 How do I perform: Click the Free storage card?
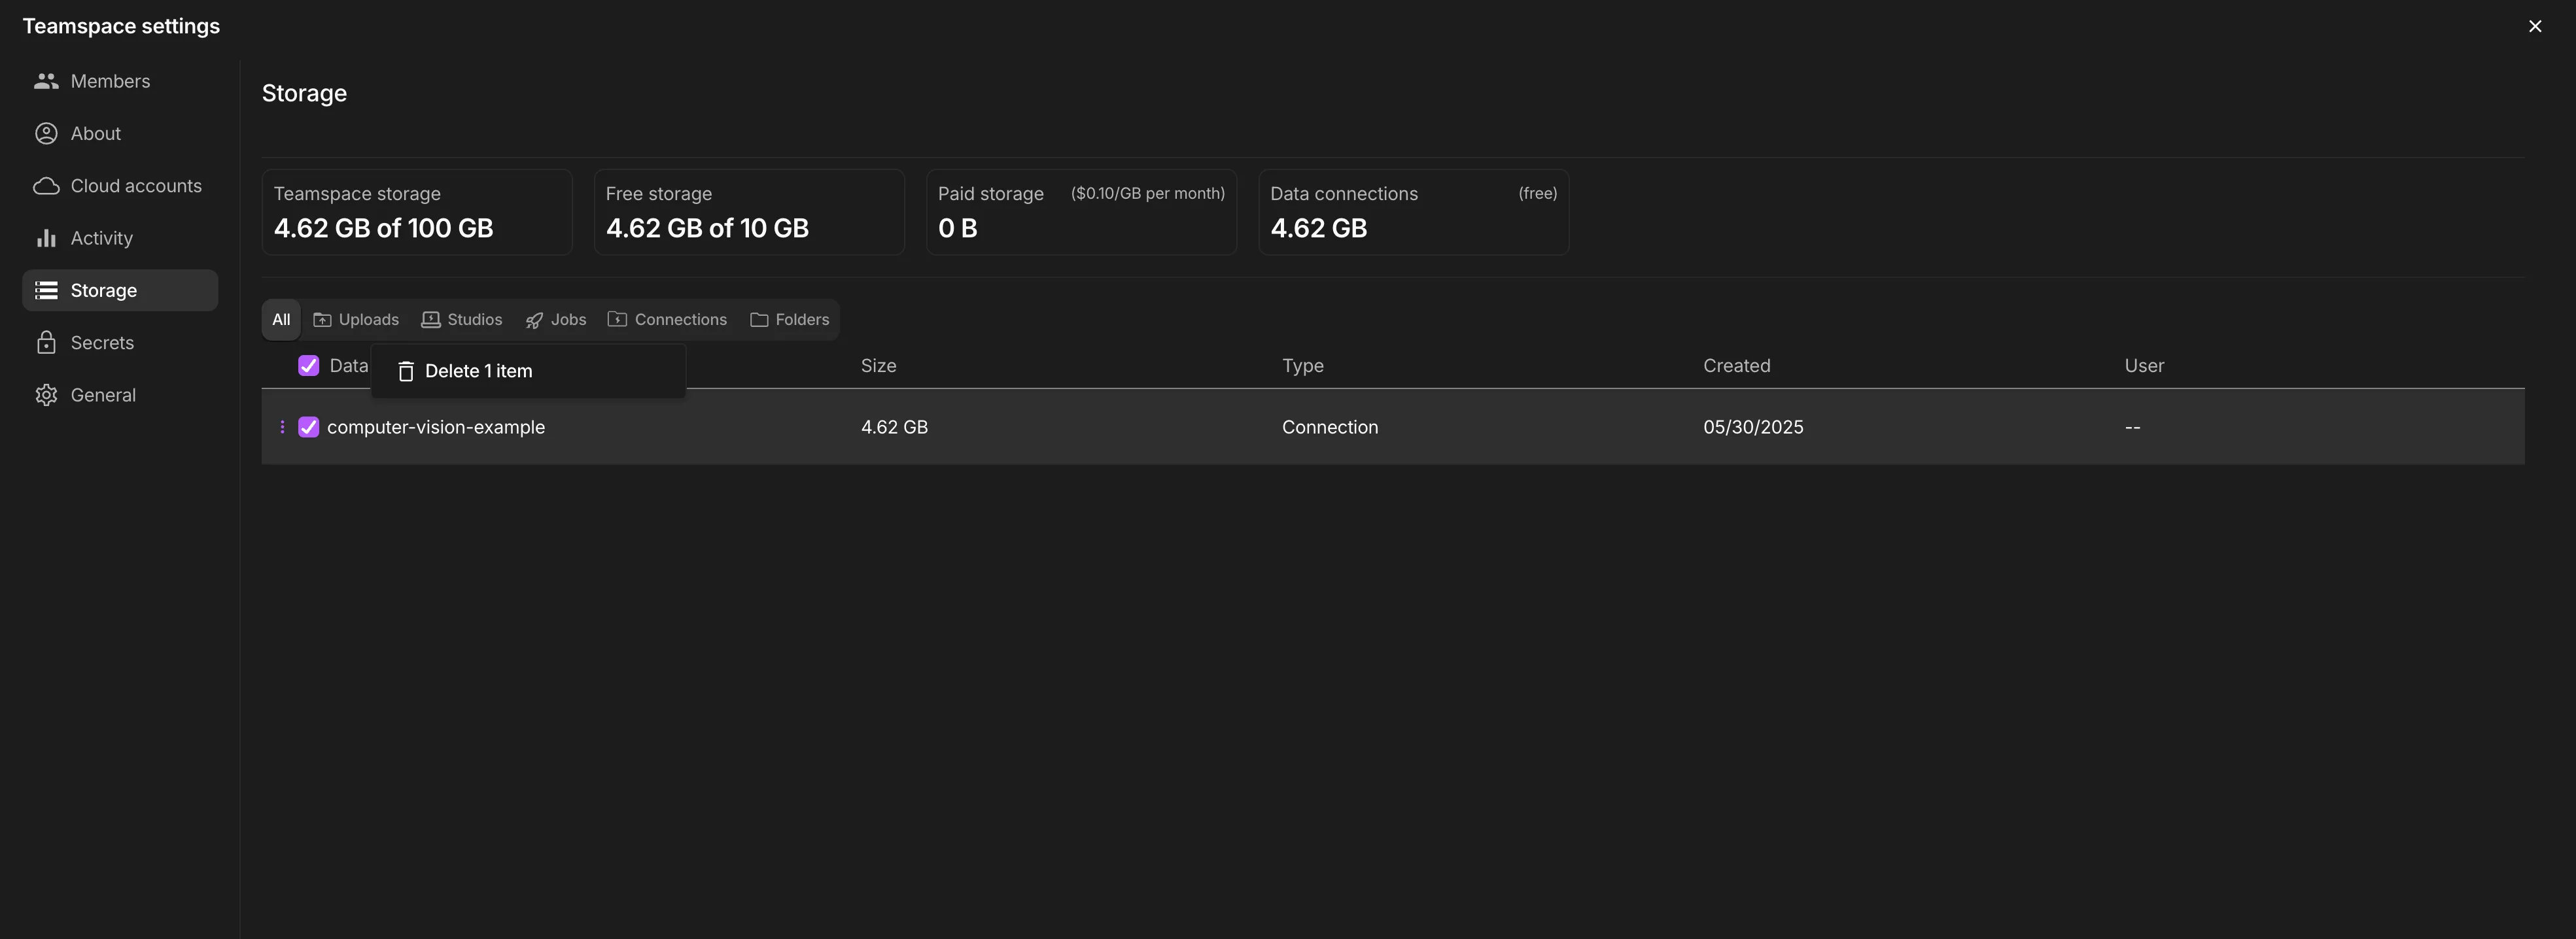749,212
